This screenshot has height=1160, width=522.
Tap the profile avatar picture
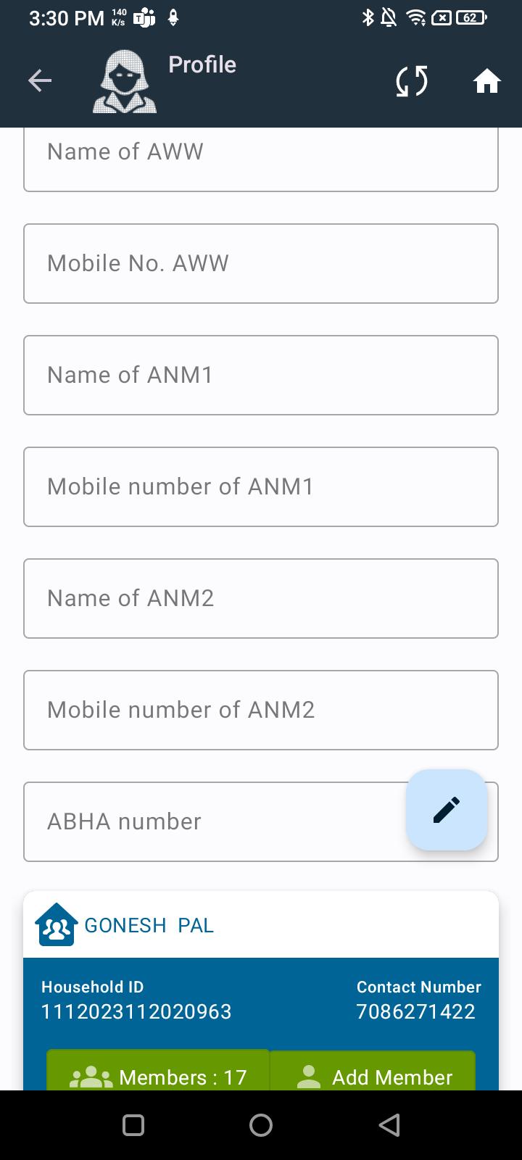coord(125,82)
